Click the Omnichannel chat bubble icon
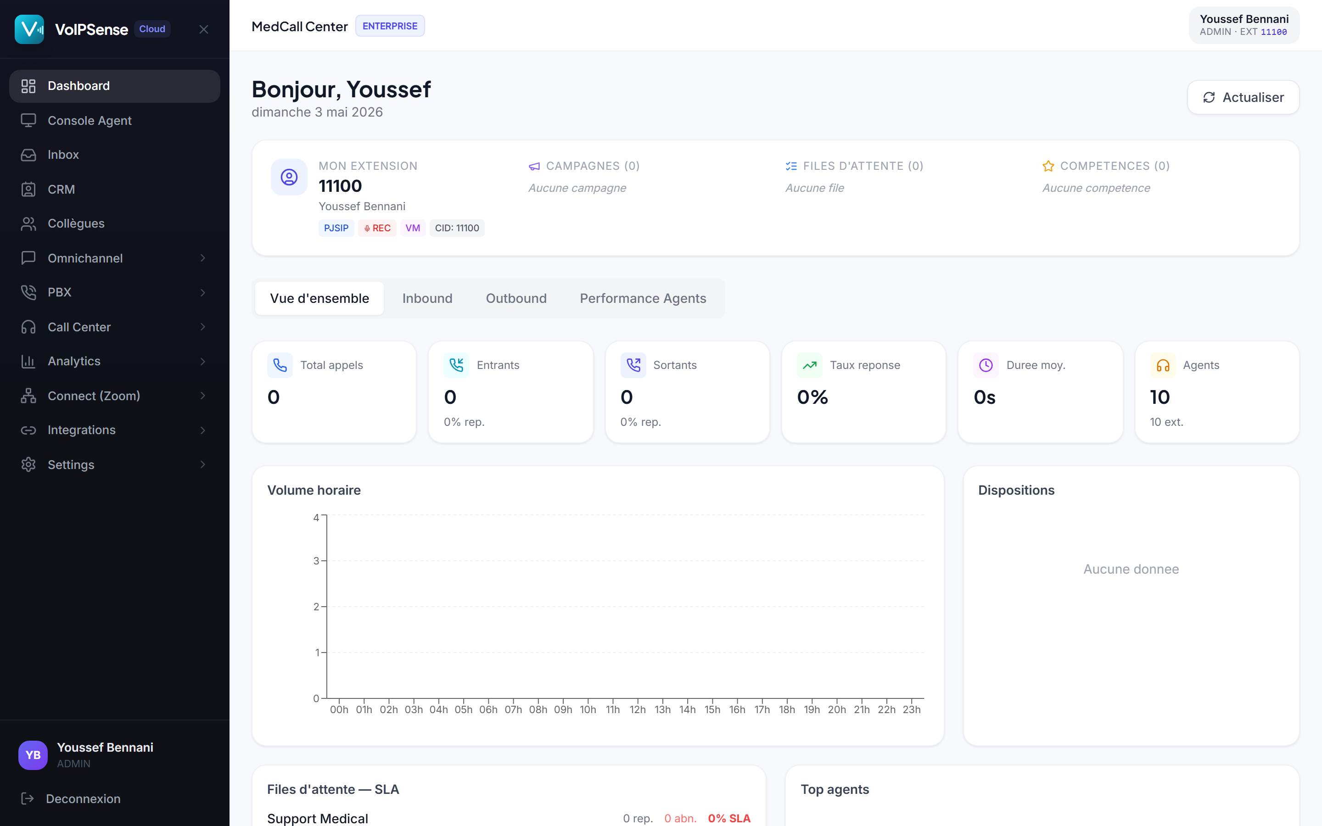Screen dimensions: 1322x826 pyautogui.click(x=28, y=258)
